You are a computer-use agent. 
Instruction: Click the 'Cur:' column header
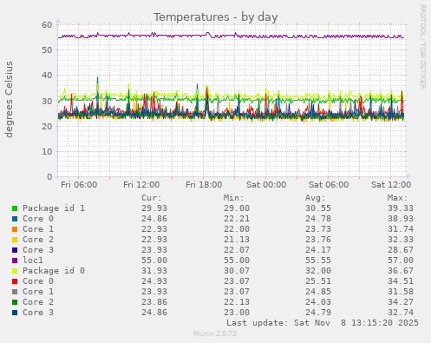pos(152,198)
